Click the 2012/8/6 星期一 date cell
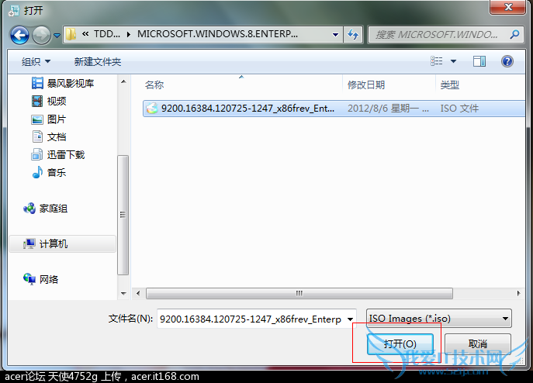The width and height of the screenshot is (533, 383). click(388, 109)
